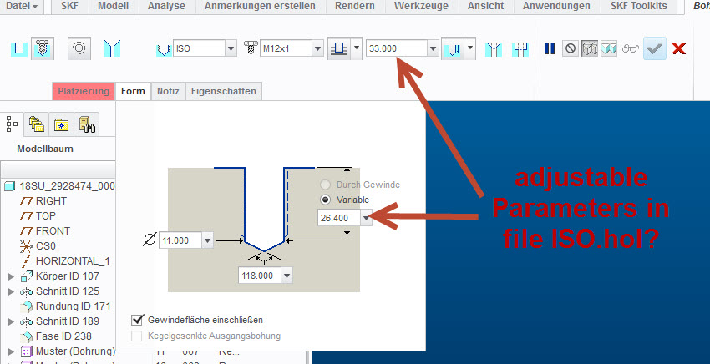Open the ISO thread standard dropdown
The height and width of the screenshot is (364, 710).
[x=231, y=48]
